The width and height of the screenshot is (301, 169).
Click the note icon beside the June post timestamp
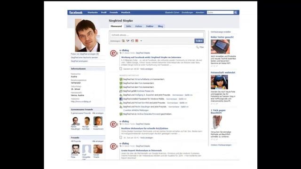pyautogui.click(x=121, y=138)
